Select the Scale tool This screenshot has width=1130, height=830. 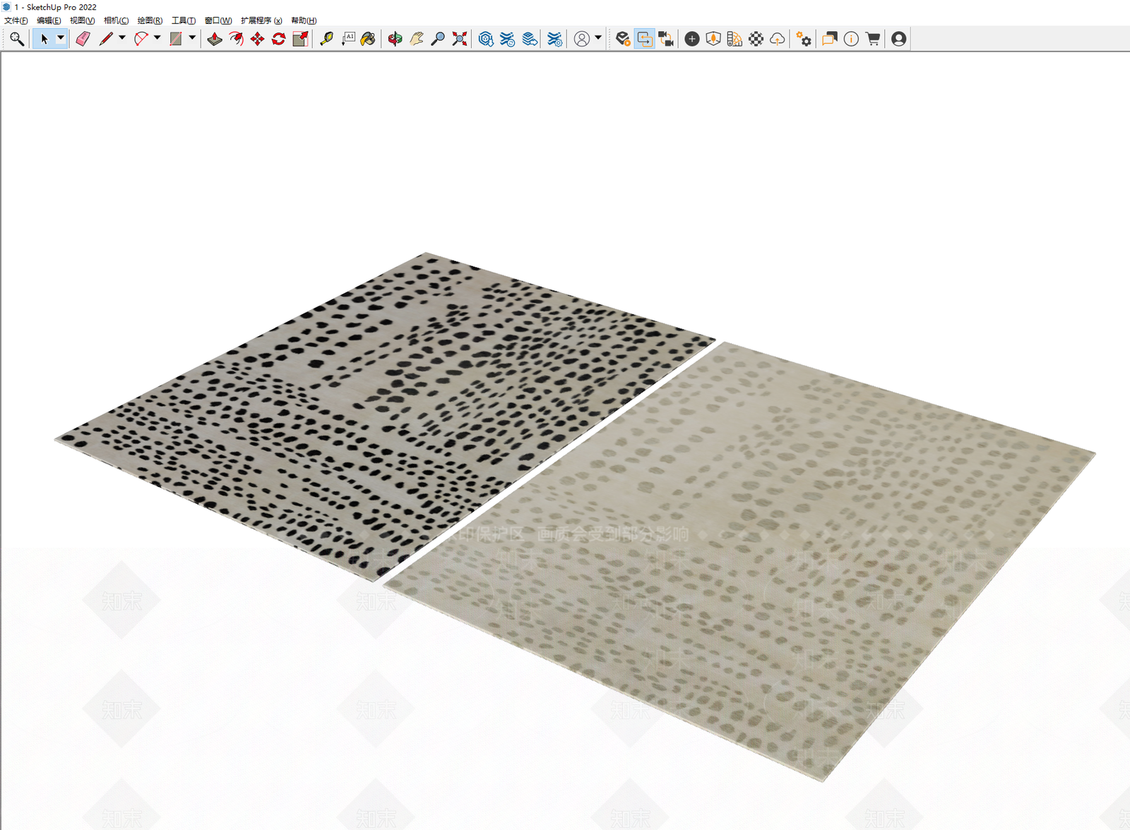[300, 39]
